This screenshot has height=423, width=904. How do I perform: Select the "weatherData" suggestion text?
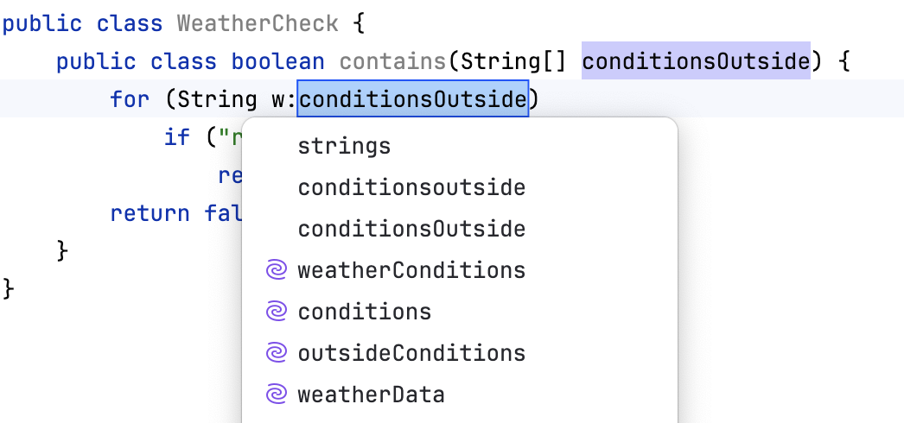pos(371,395)
